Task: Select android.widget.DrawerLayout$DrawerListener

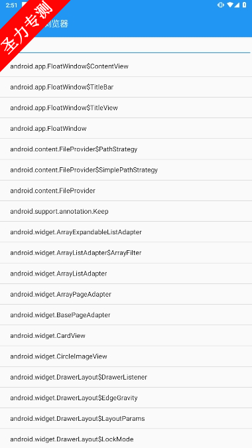Action: [126, 377]
